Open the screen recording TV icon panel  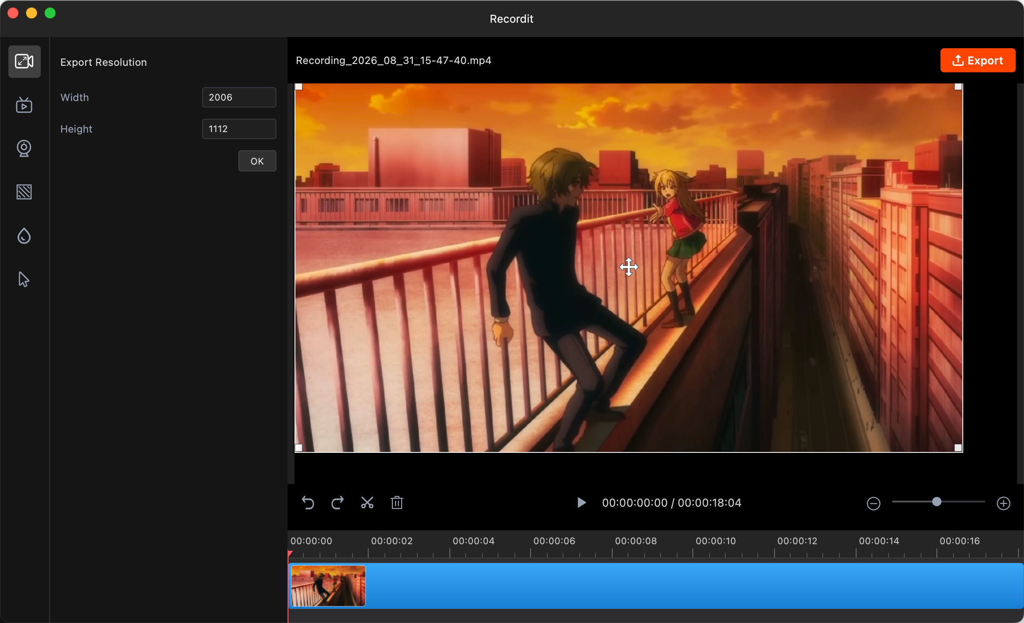point(24,105)
